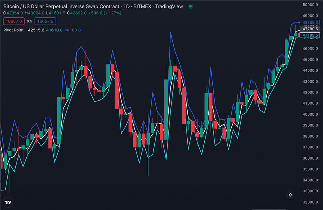Select the cyan 47199.5 price label
Image resolution: width=323 pixels, height=210 pixels.
310,35
